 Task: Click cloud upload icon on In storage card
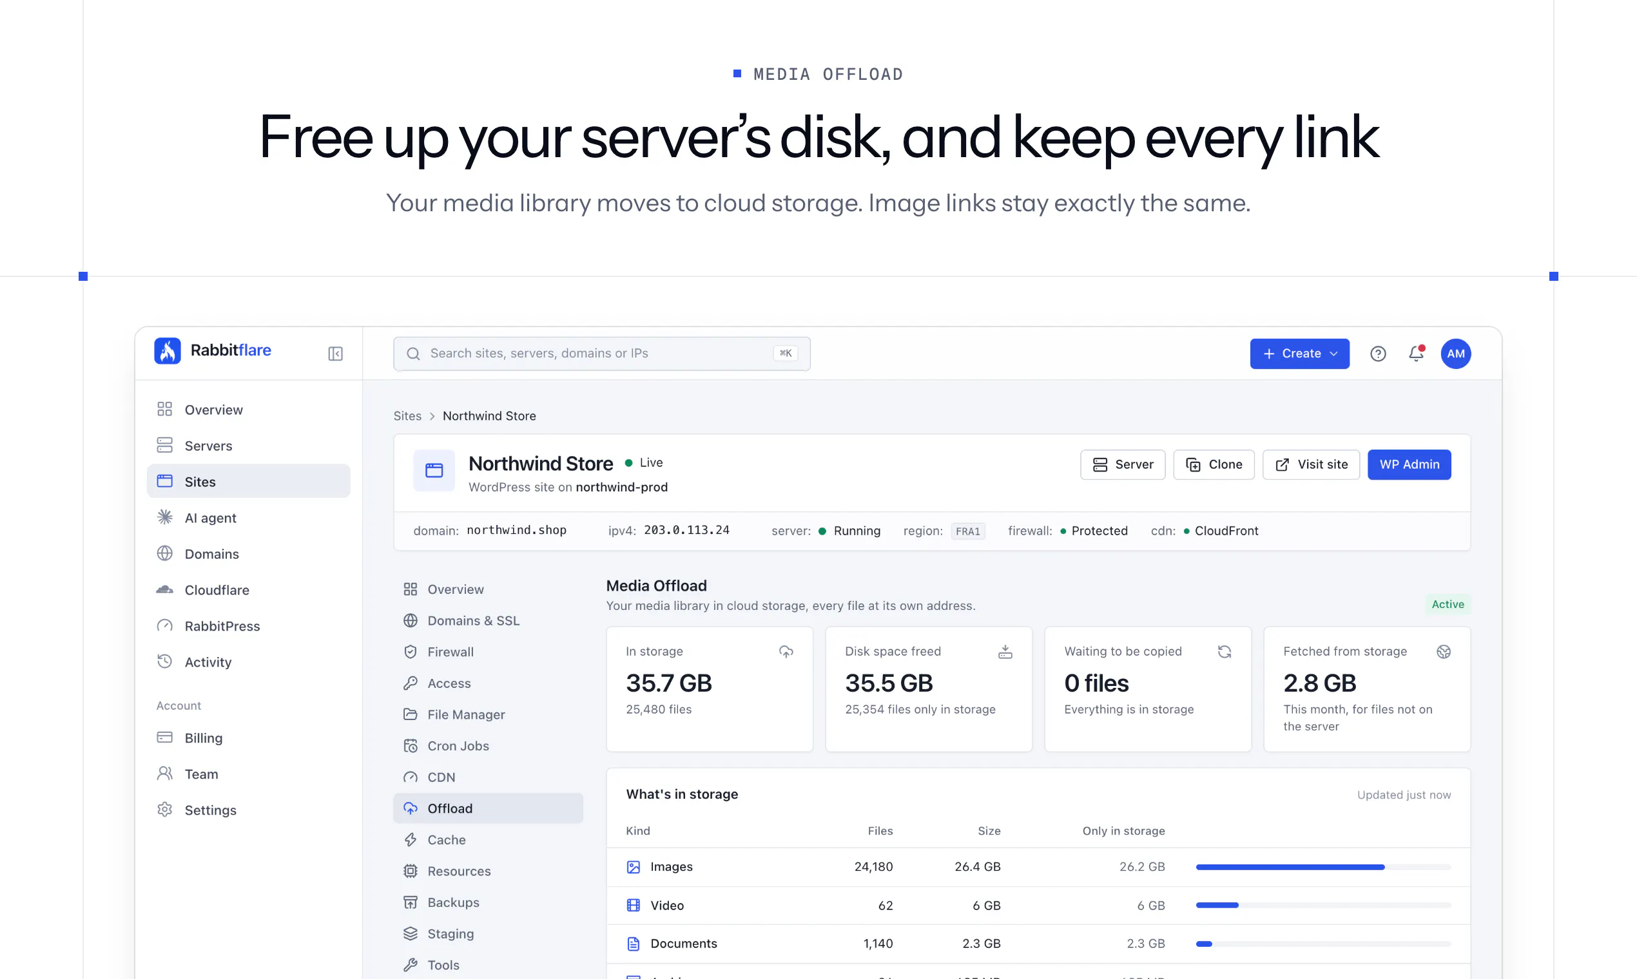[786, 652]
